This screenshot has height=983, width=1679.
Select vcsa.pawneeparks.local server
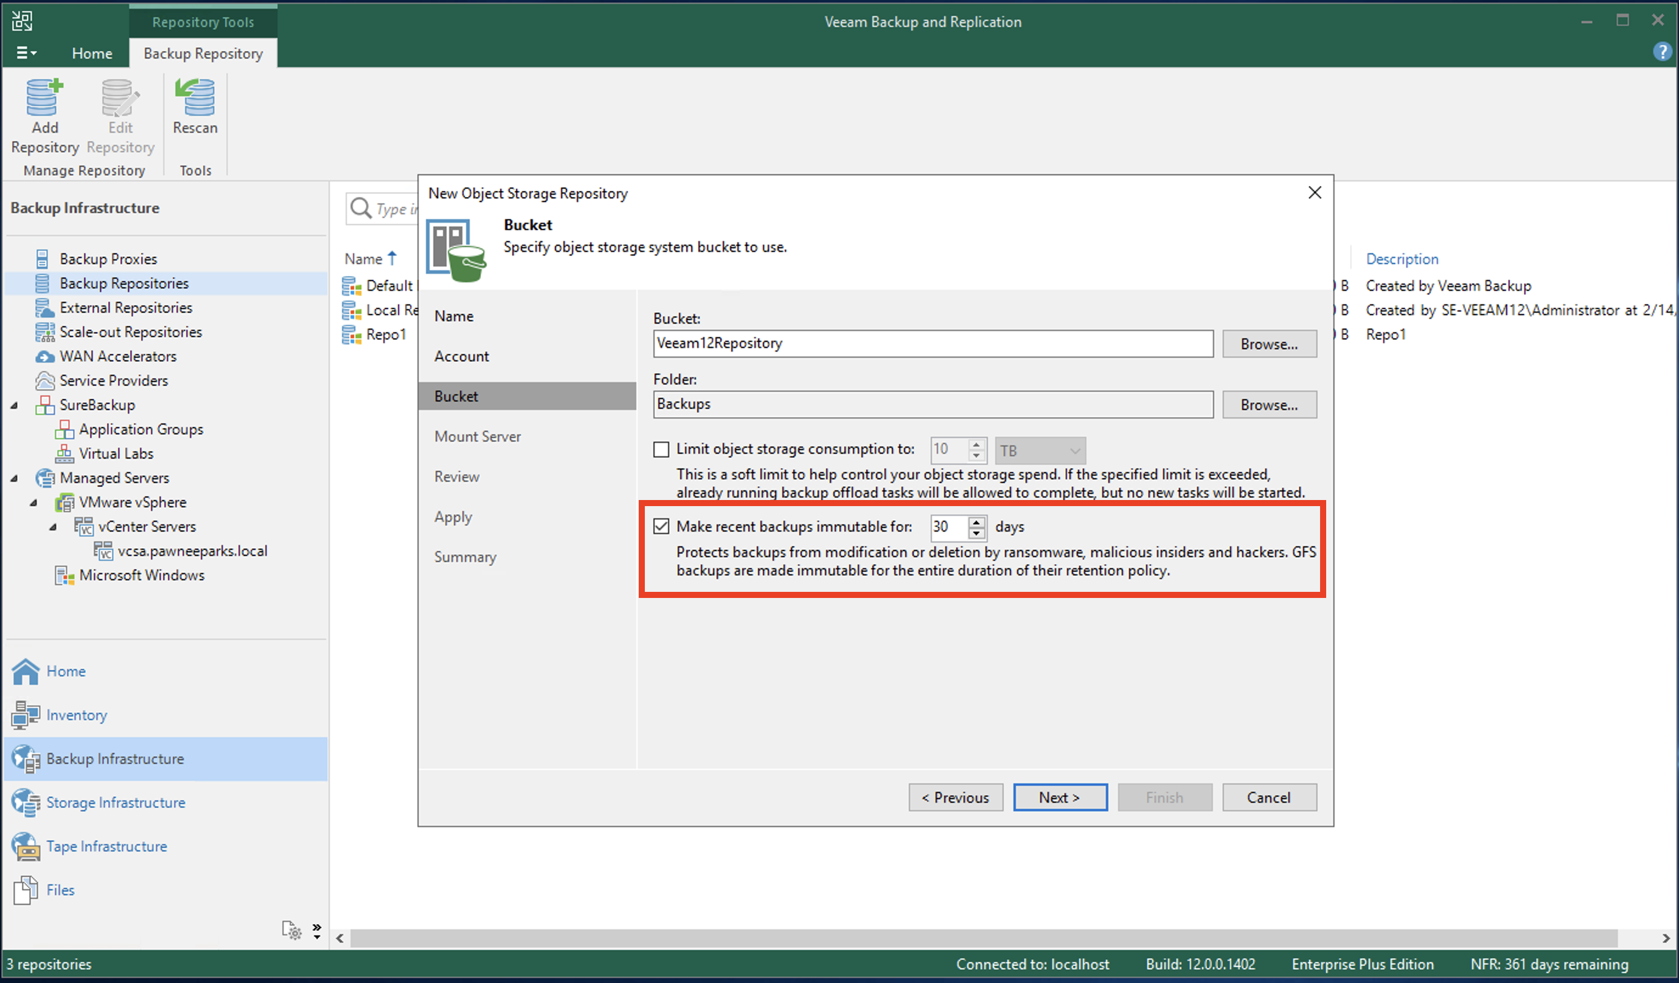[192, 551]
